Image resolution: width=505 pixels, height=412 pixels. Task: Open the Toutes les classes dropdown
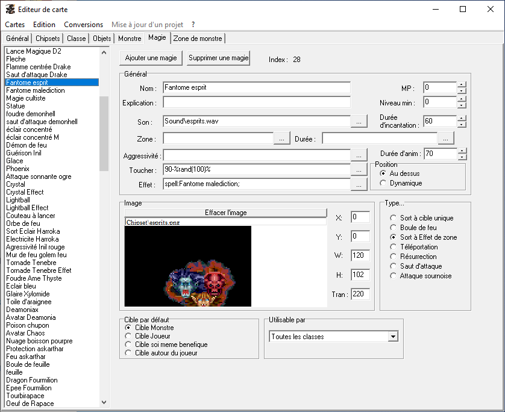coord(393,337)
